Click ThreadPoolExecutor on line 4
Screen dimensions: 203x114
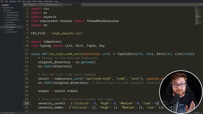pos(103,21)
